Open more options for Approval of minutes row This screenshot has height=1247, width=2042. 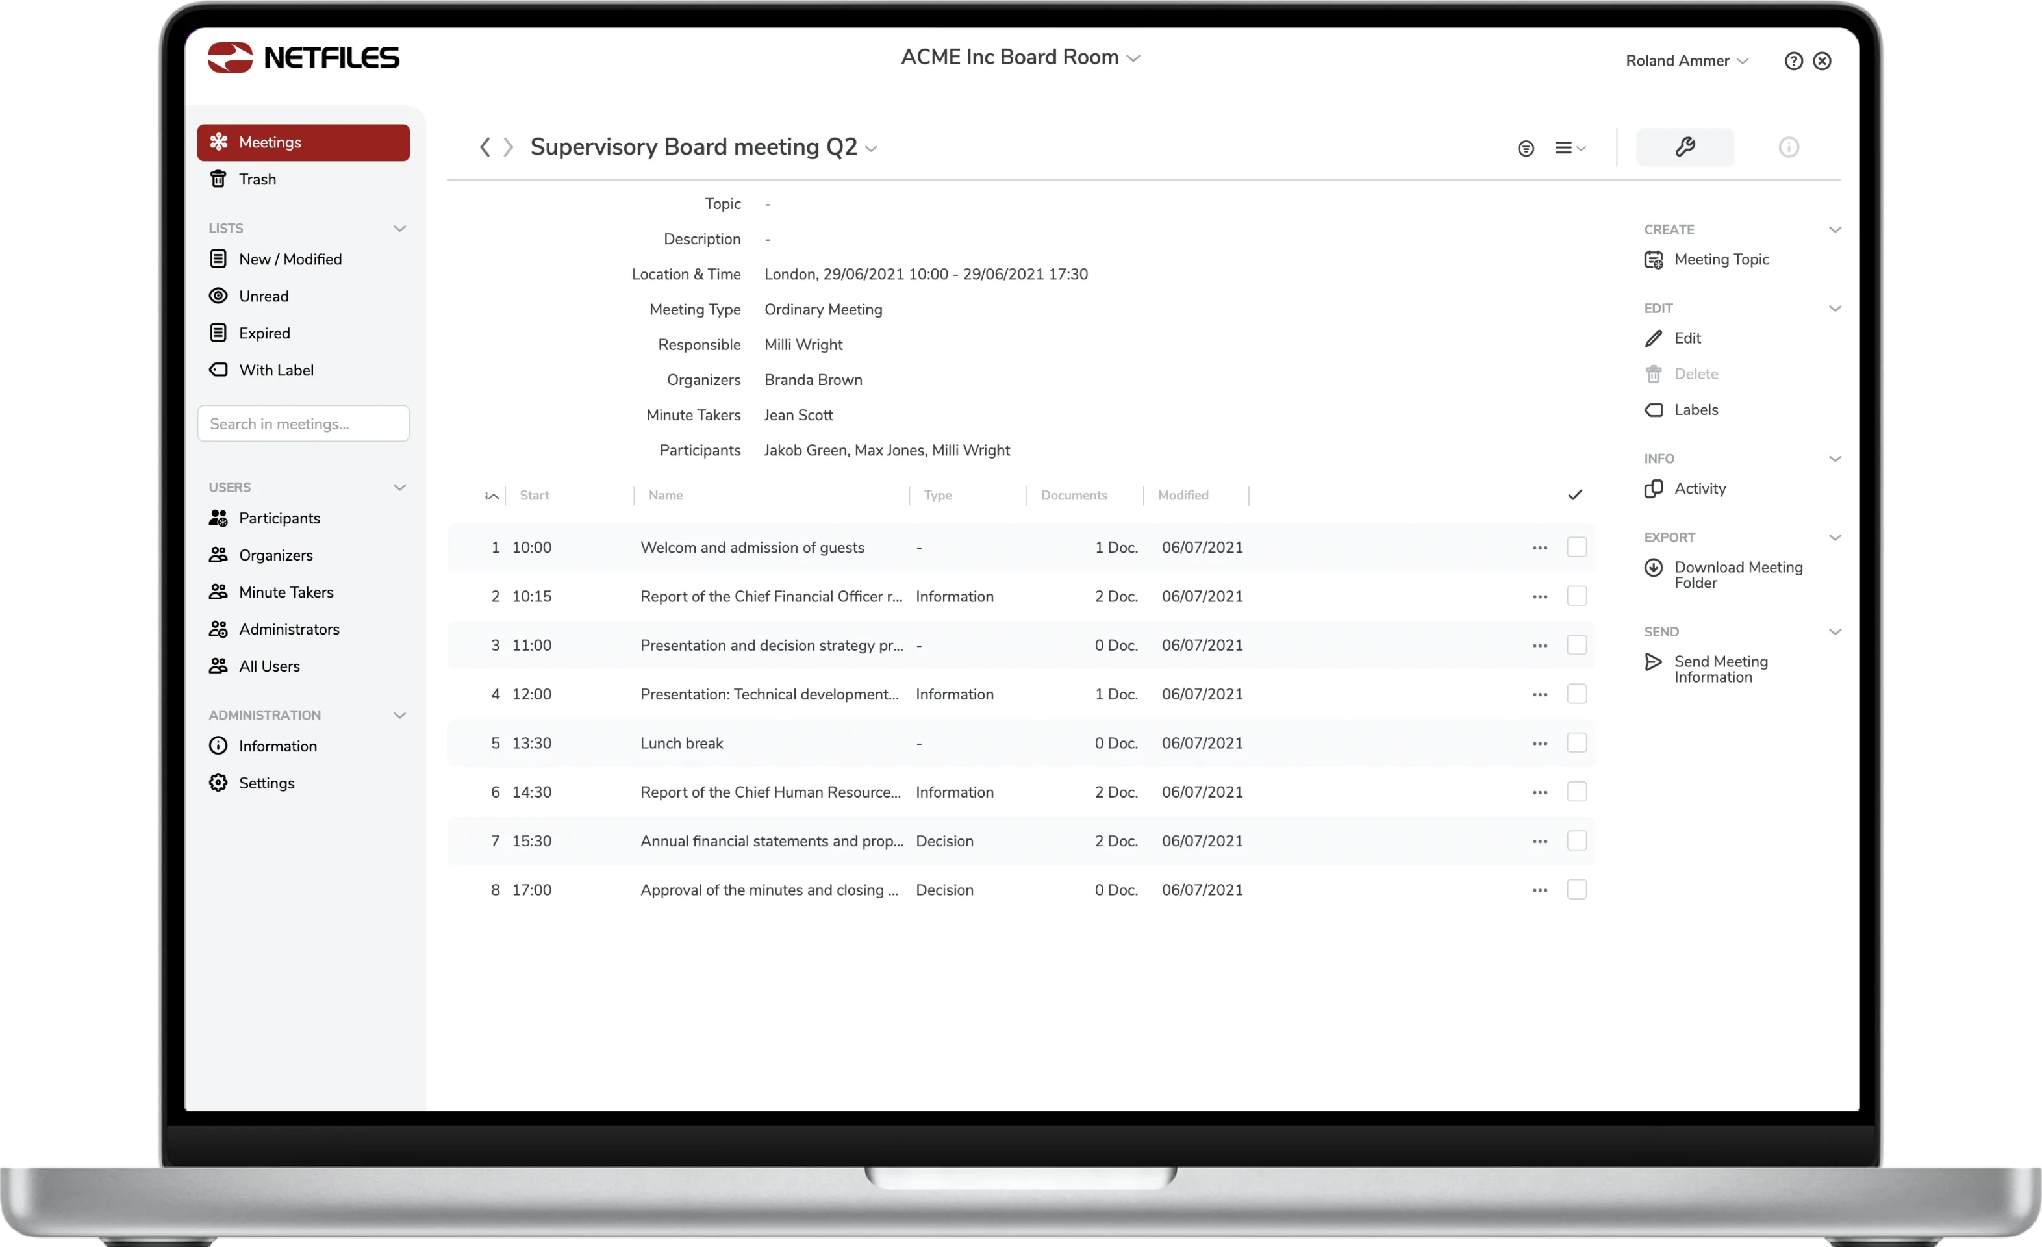tap(1540, 890)
